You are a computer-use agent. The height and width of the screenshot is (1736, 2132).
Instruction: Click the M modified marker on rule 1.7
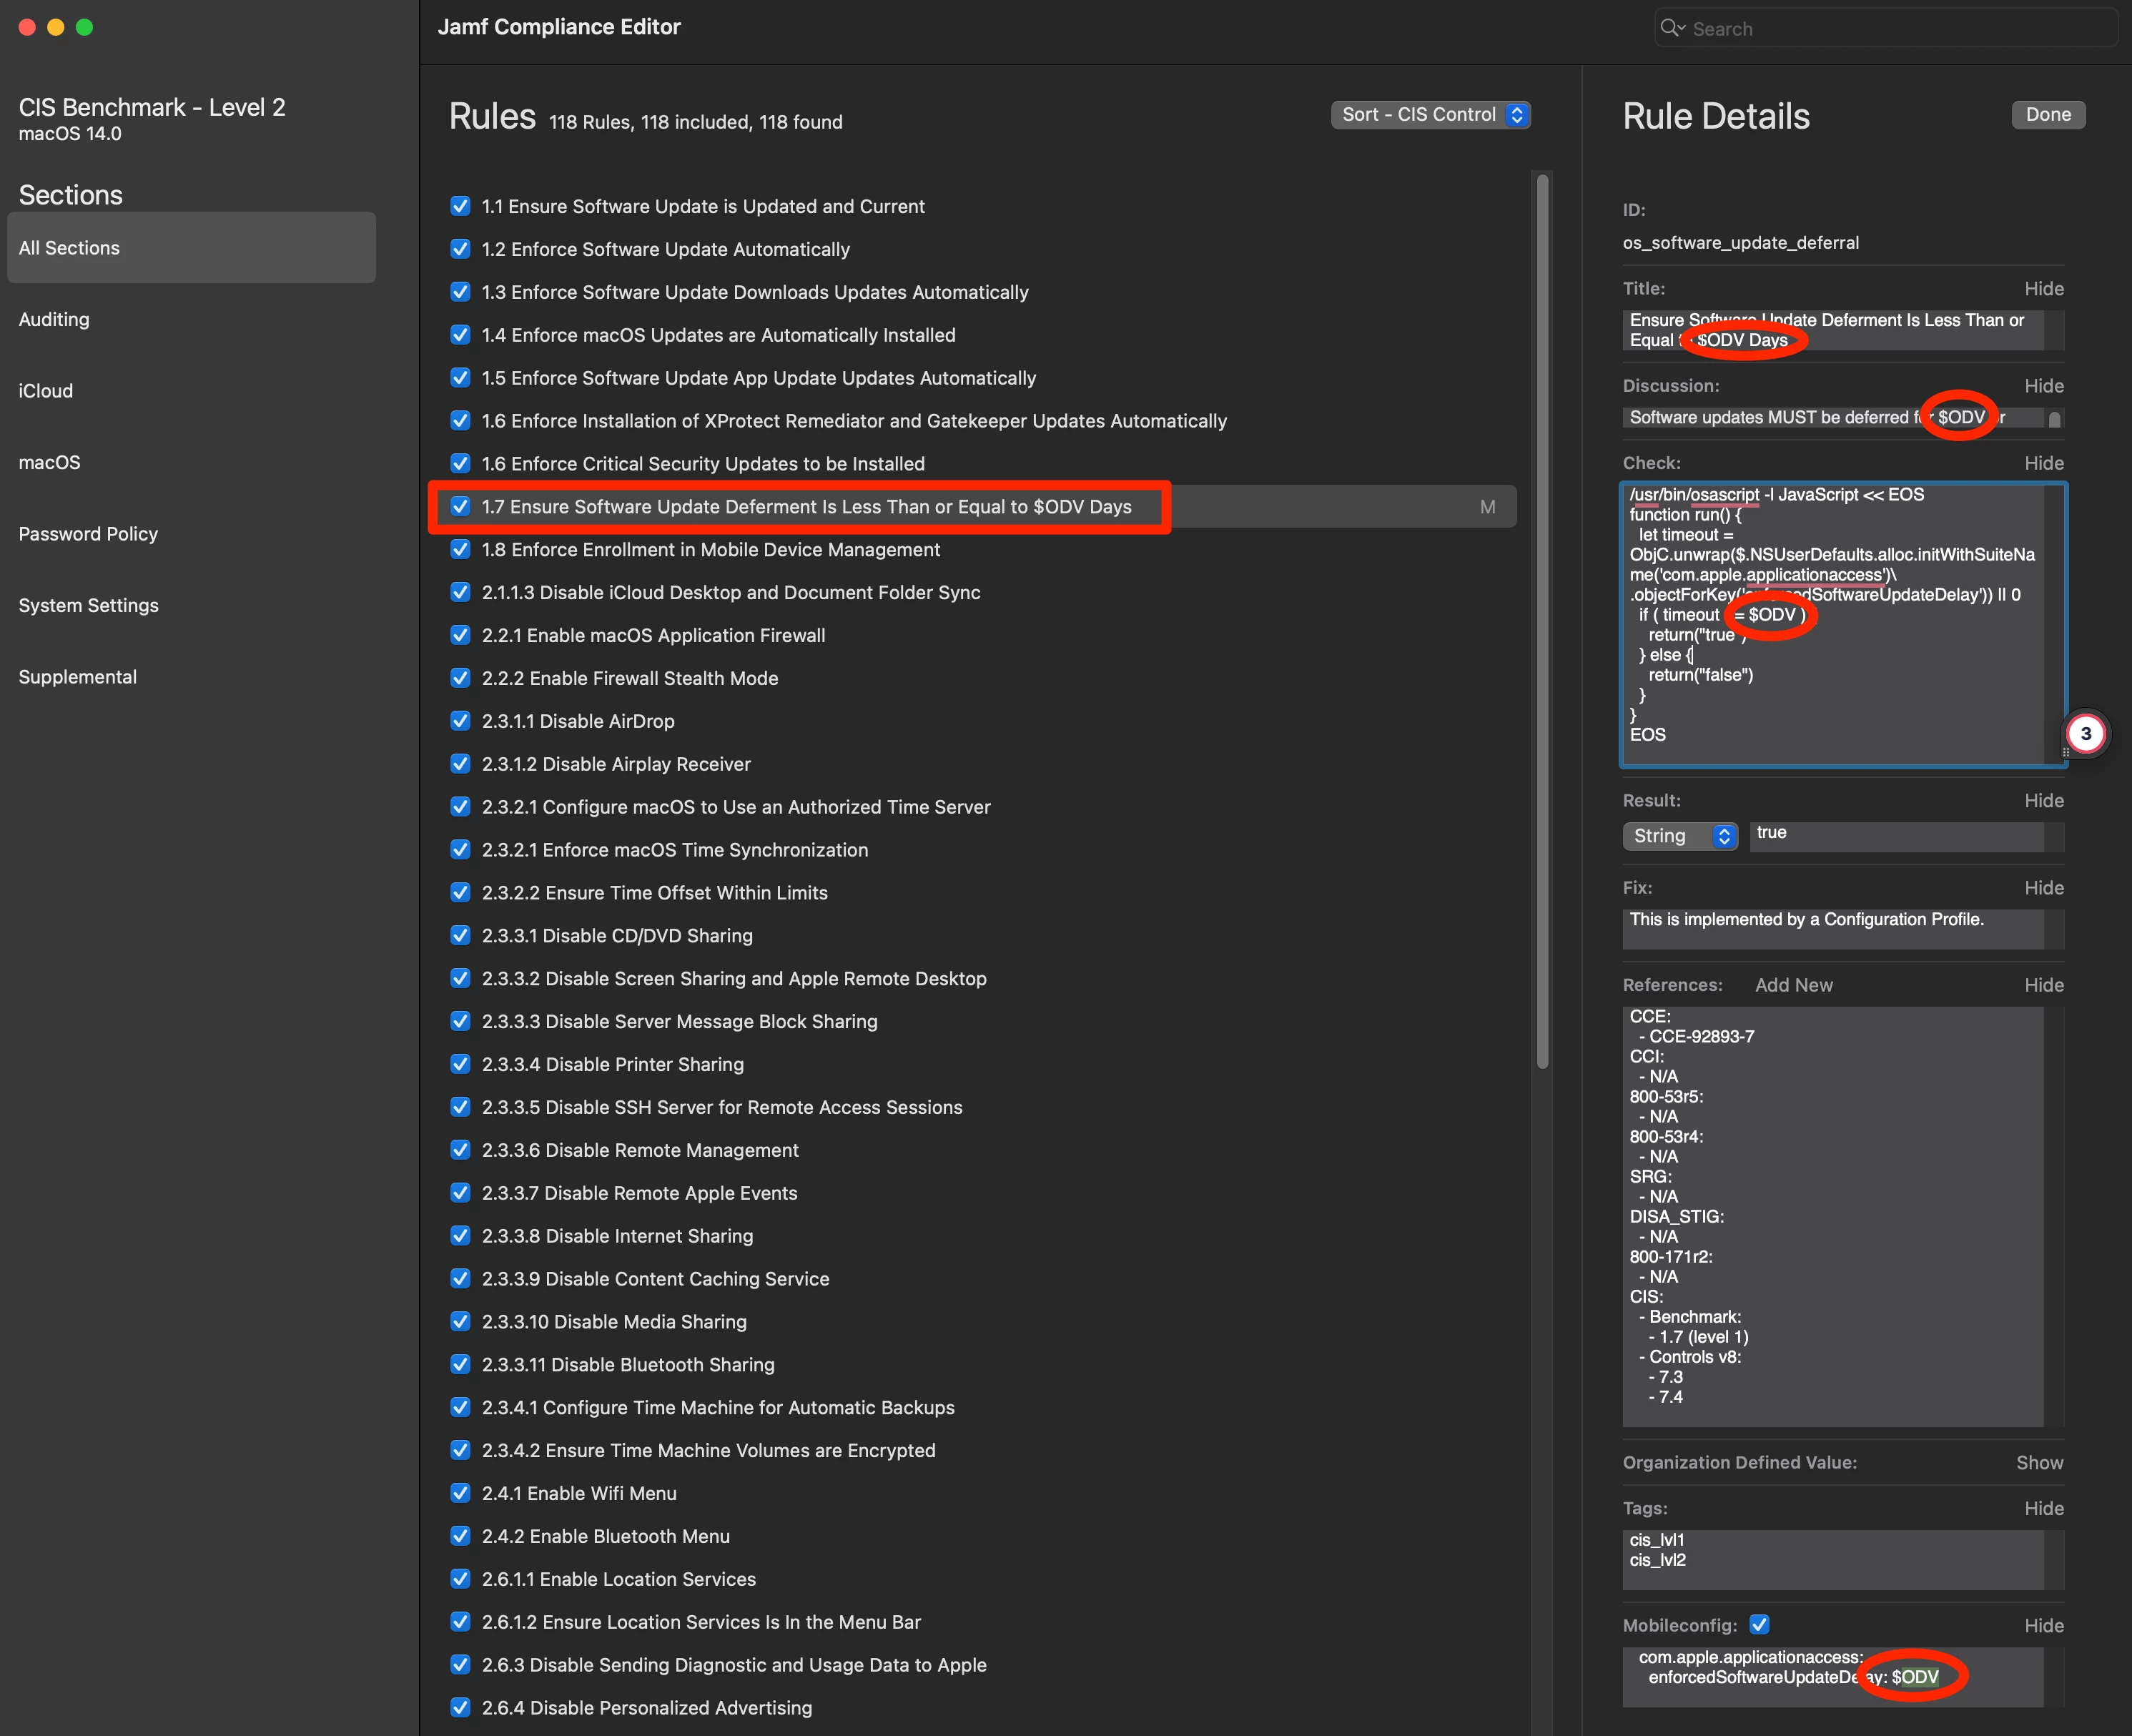[1488, 507]
